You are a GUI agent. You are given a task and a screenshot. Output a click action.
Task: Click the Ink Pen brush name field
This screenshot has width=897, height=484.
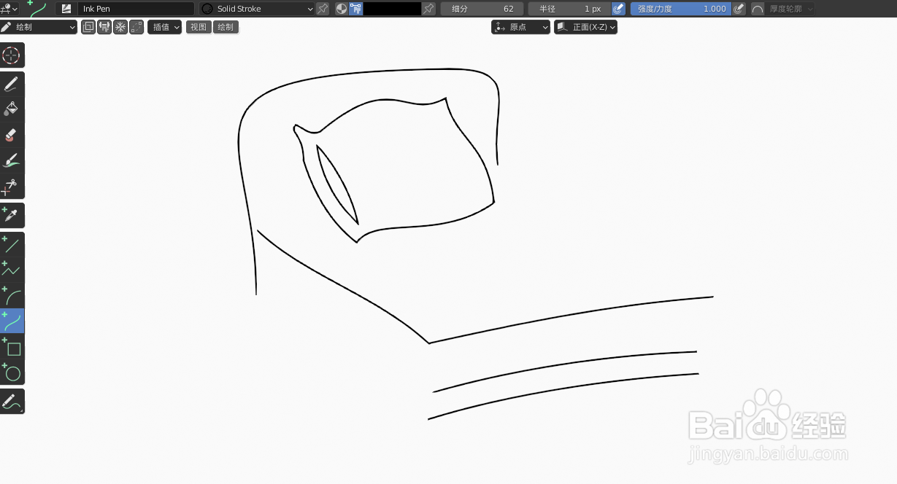tap(136, 9)
